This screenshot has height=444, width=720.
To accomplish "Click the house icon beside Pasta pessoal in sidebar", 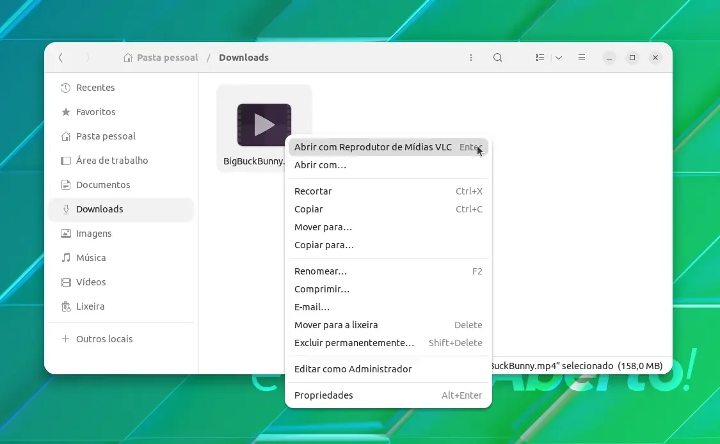I will pyautogui.click(x=66, y=136).
